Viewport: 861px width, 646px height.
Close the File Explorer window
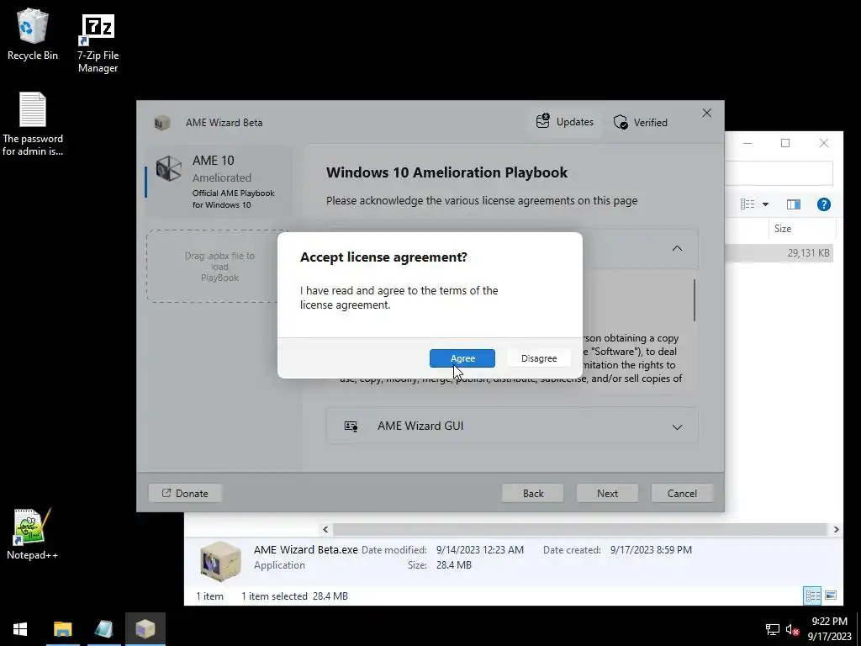[x=824, y=143]
